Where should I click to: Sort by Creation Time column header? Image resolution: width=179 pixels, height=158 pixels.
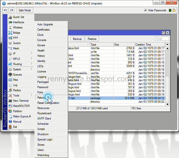pyautogui.click(x=150, y=44)
